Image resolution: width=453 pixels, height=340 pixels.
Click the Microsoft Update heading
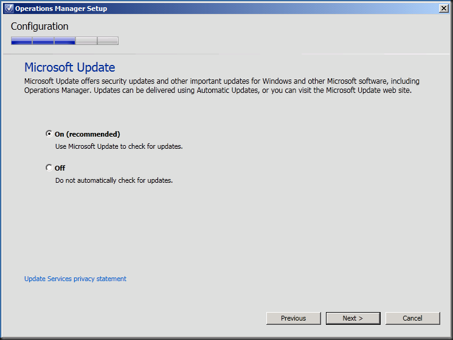pos(70,67)
